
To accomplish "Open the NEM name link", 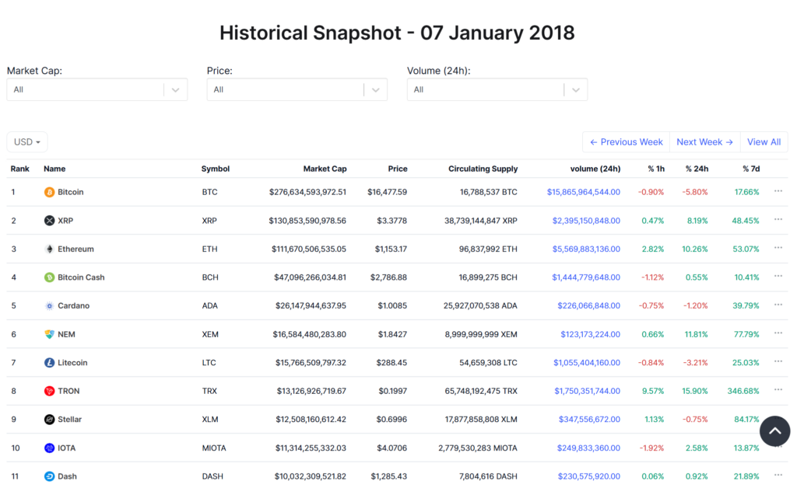I will [67, 334].
